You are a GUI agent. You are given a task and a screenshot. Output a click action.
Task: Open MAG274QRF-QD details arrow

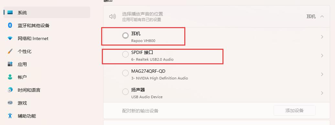coord(322,74)
